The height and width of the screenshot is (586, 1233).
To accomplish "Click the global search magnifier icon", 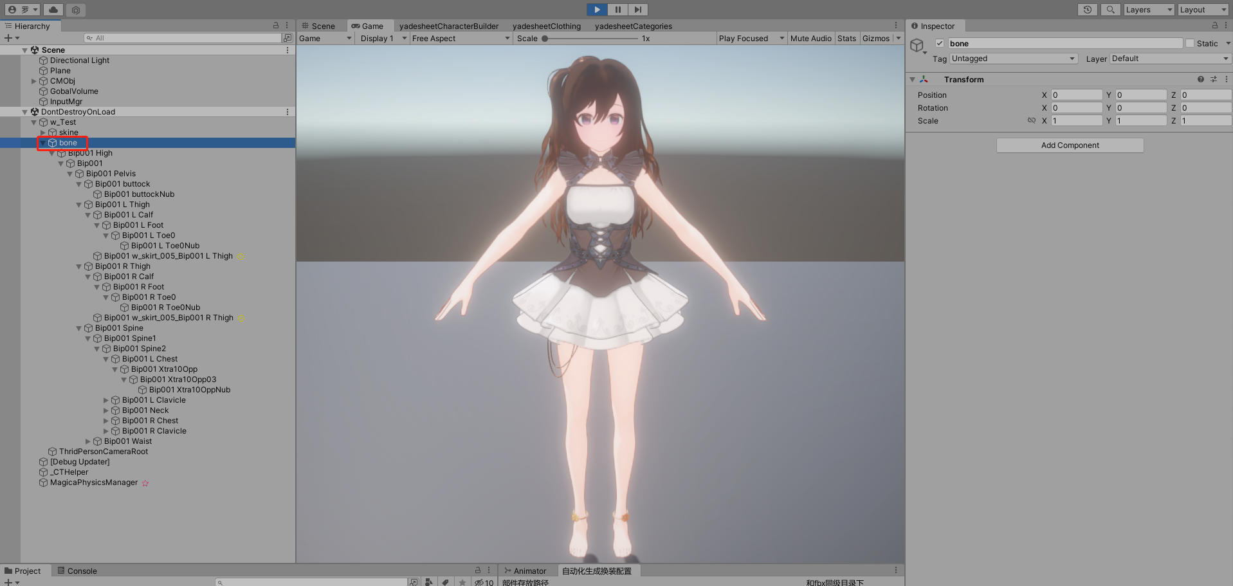I will 1110,10.
